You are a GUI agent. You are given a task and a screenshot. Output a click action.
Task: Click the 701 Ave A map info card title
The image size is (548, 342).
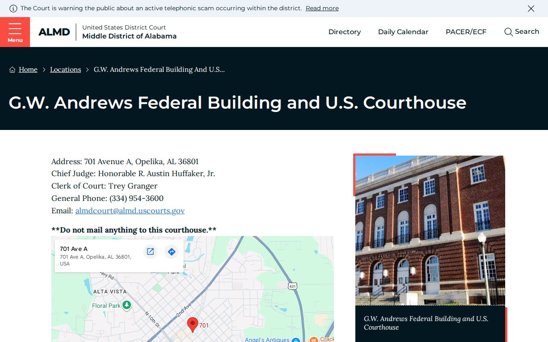pyautogui.click(x=74, y=249)
